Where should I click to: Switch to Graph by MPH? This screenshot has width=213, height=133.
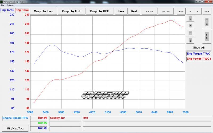point(72,11)
